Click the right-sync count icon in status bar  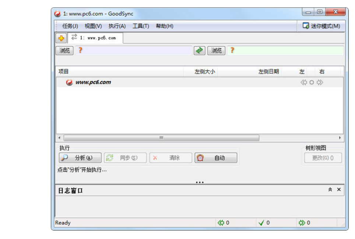tap(302, 223)
